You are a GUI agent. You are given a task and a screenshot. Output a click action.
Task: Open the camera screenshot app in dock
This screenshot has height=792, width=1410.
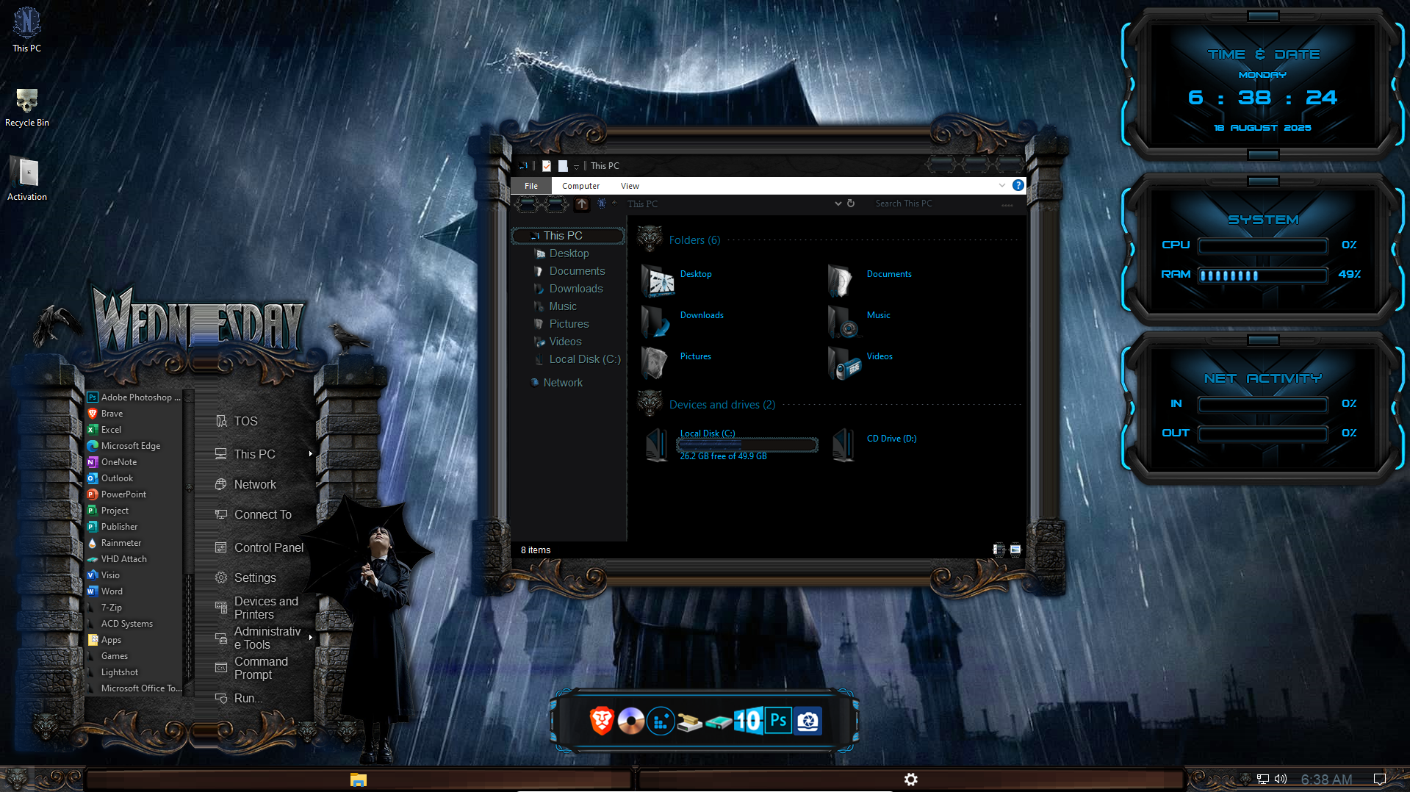coord(808,721)
